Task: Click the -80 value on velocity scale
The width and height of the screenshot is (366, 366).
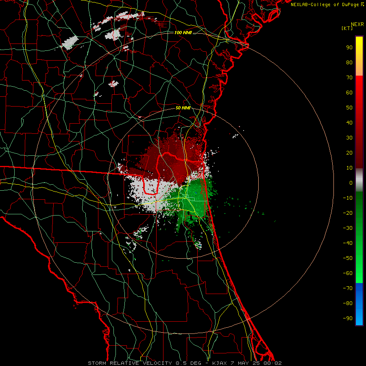Action: [x=348, y=303]
